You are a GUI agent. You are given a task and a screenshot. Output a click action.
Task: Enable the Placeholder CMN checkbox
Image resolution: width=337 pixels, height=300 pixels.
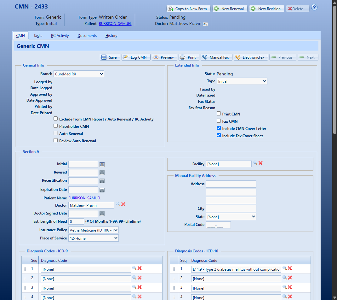point(56,126)
